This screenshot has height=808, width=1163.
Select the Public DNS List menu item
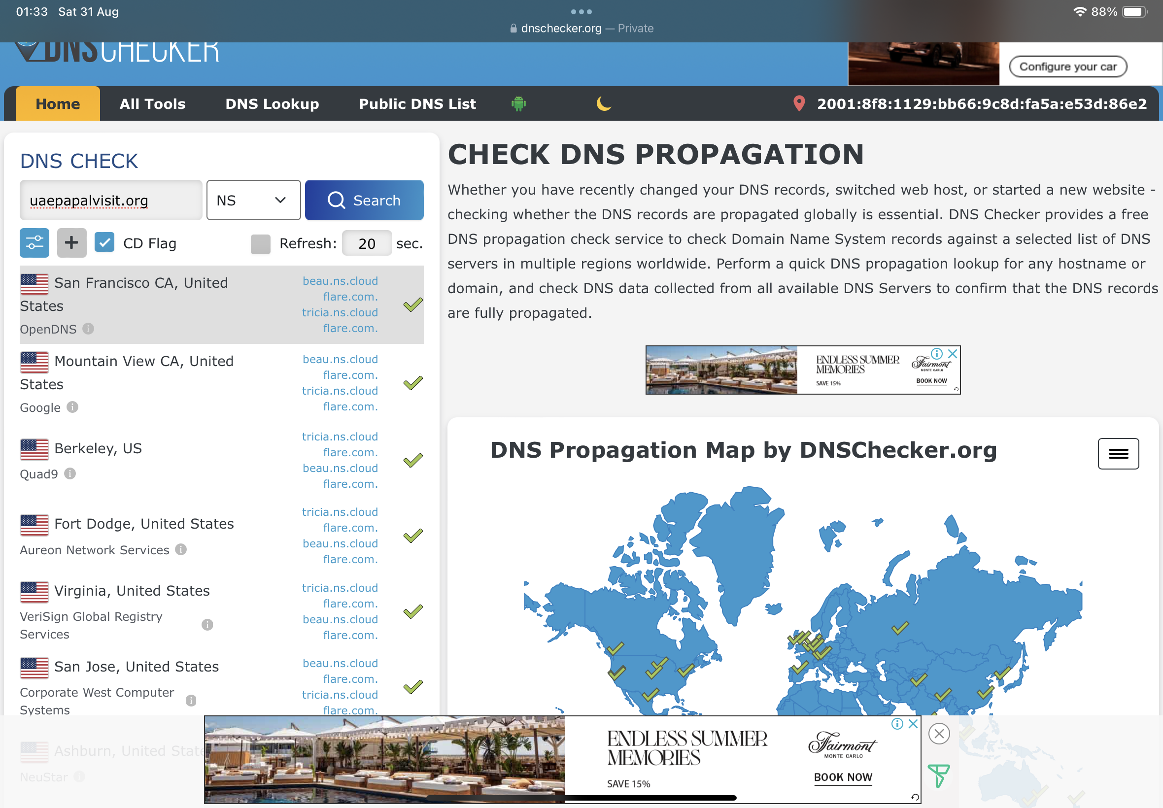417,104
